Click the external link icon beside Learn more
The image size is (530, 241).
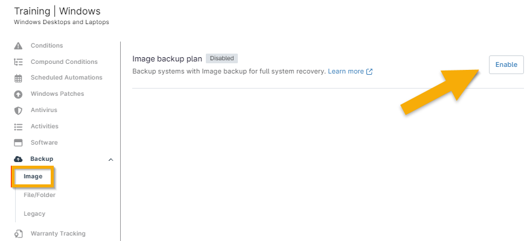coord(369,72)
